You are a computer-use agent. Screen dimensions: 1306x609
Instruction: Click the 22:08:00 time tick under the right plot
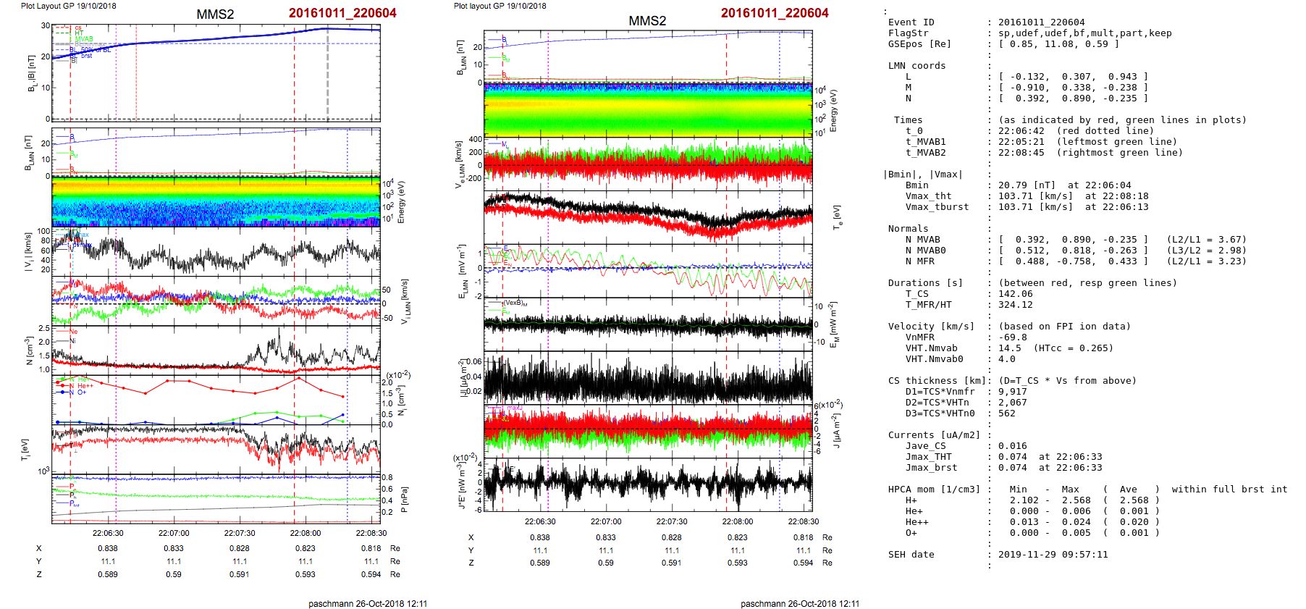point(737,521)
